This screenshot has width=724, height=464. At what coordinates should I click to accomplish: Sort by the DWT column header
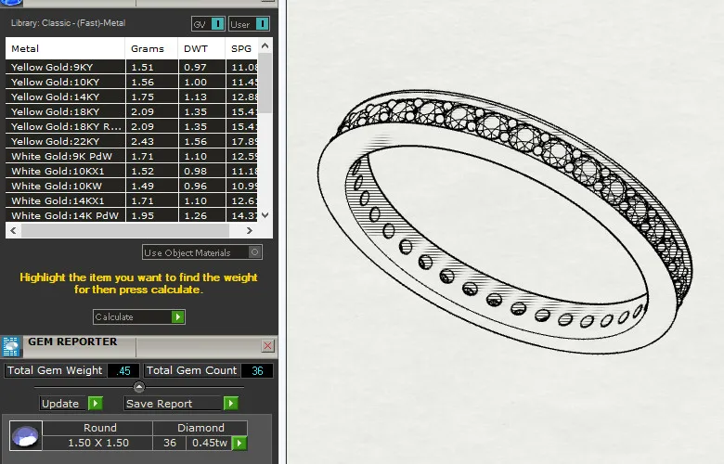pyautogui.click(x=201, y=48)
